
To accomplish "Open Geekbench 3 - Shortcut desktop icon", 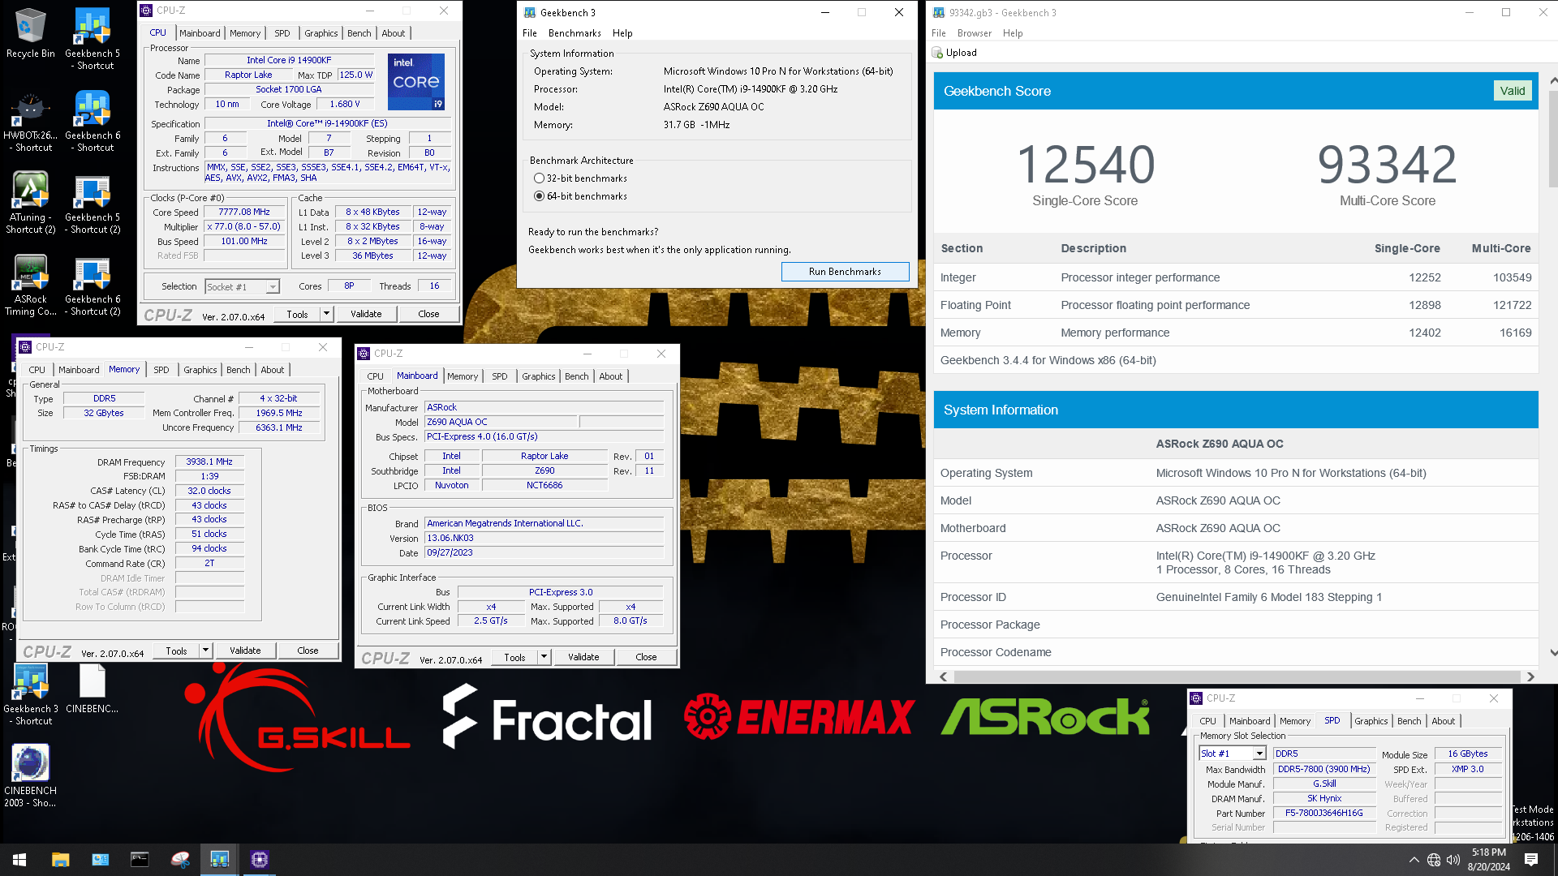I will (x=31, y=694).
